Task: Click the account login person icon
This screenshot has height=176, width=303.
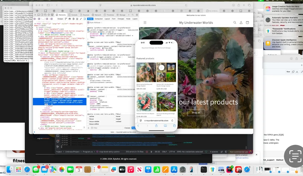Action: [241, 23]
